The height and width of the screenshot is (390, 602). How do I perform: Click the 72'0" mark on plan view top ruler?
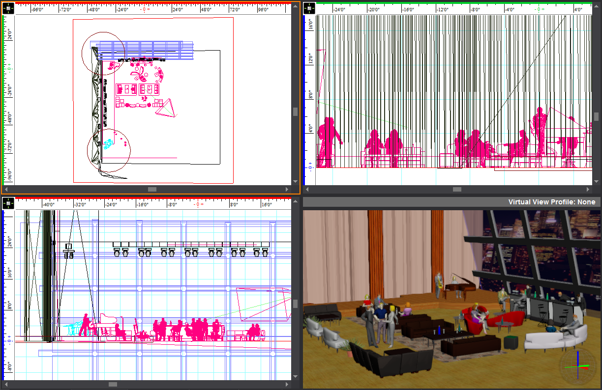pos(235,9)
